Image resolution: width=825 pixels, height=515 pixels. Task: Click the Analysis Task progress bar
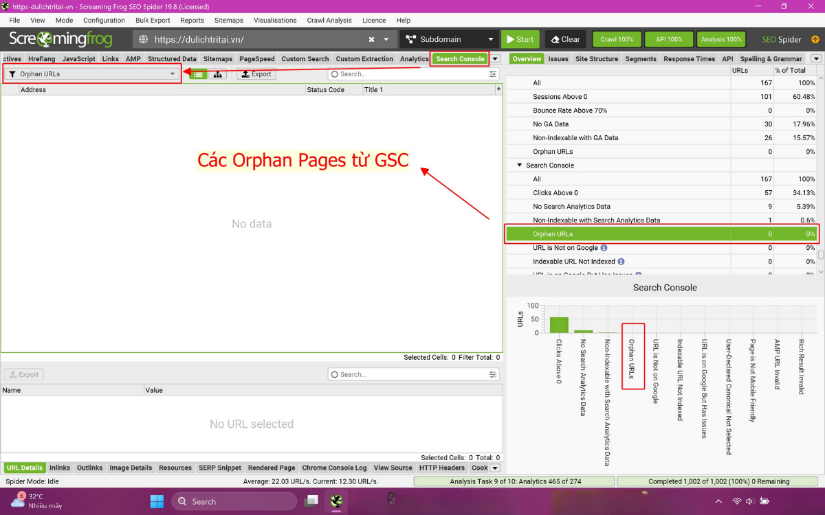click(x=514, y=481)
